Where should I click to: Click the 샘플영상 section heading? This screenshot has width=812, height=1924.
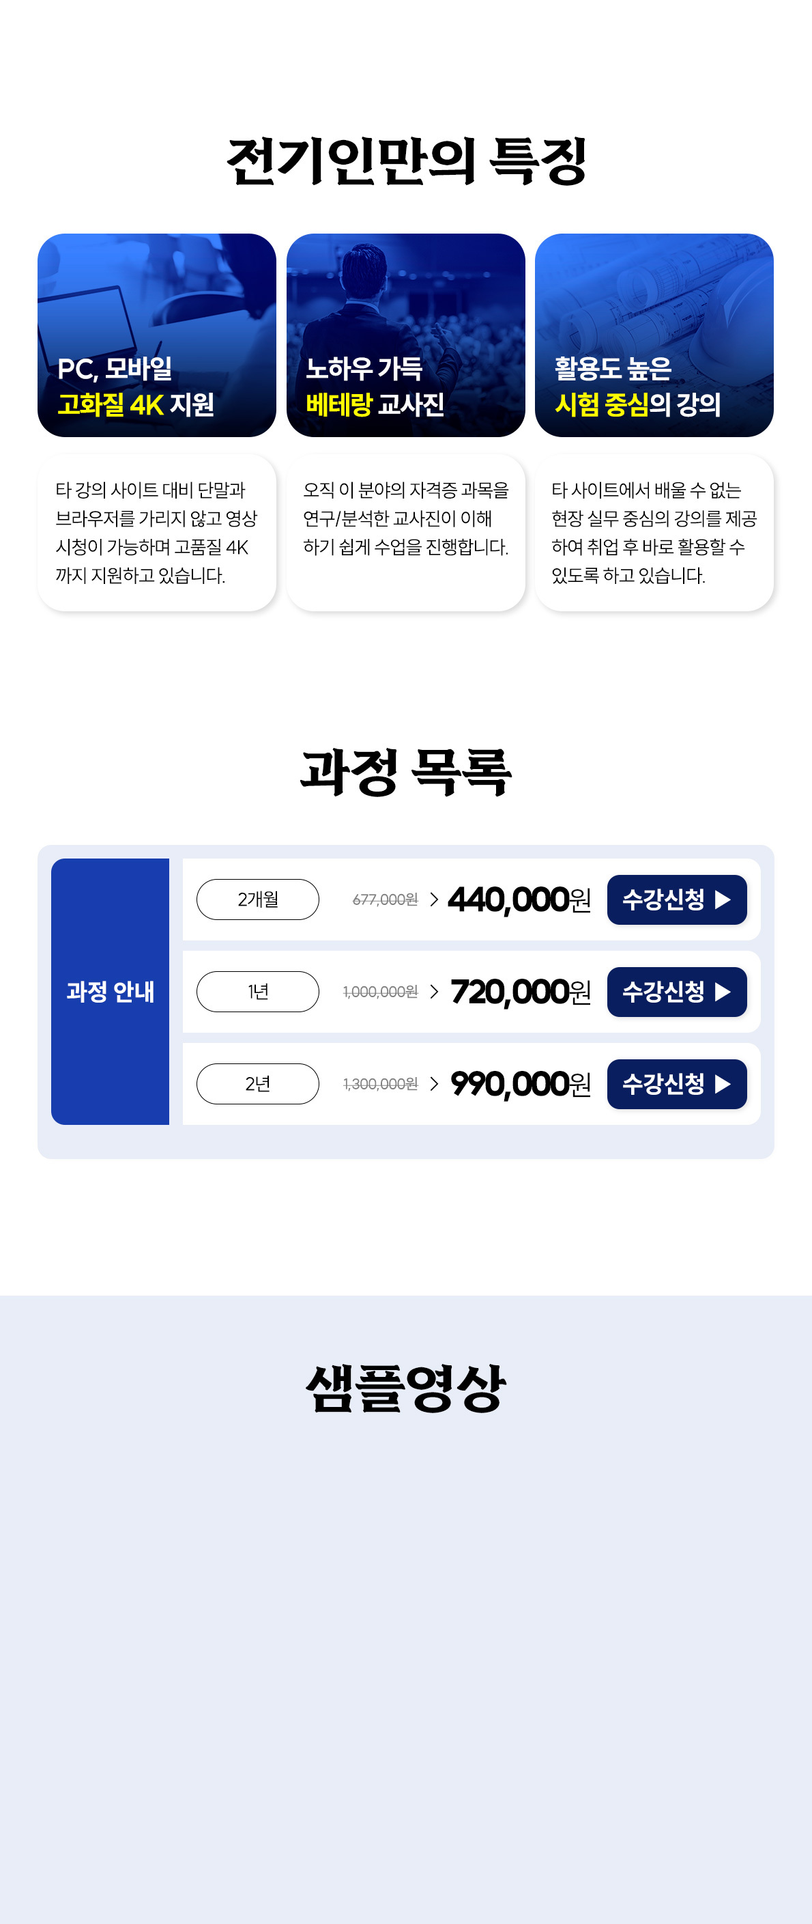click(406, 1388)
